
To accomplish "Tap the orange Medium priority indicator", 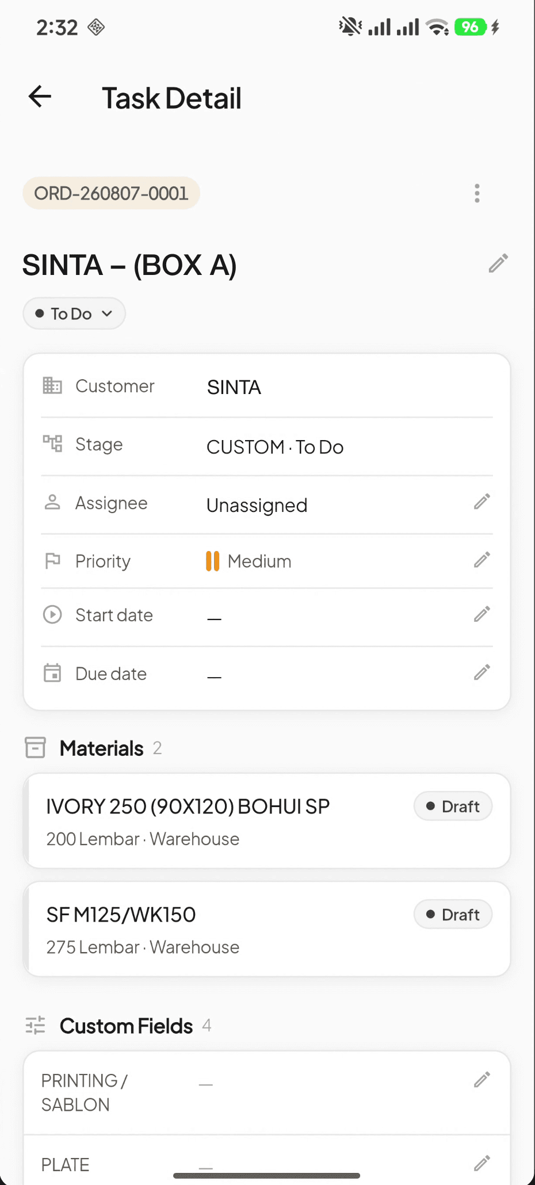I will (212, 561).
